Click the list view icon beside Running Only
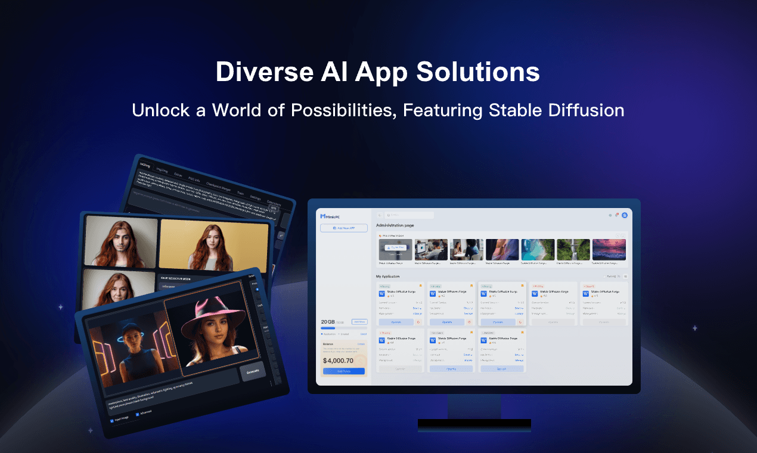The image size is (757, 453). coord(625,277)
